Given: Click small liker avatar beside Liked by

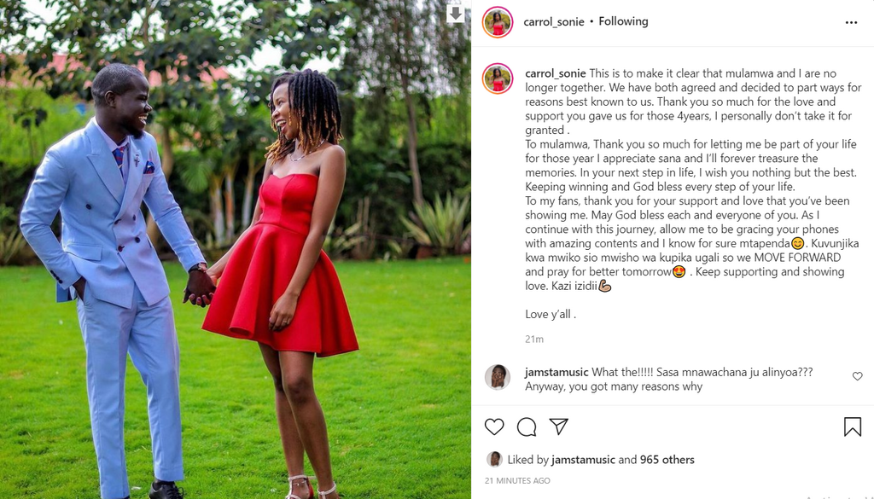Looking at the screenshot, I should (x=494, y=459).
